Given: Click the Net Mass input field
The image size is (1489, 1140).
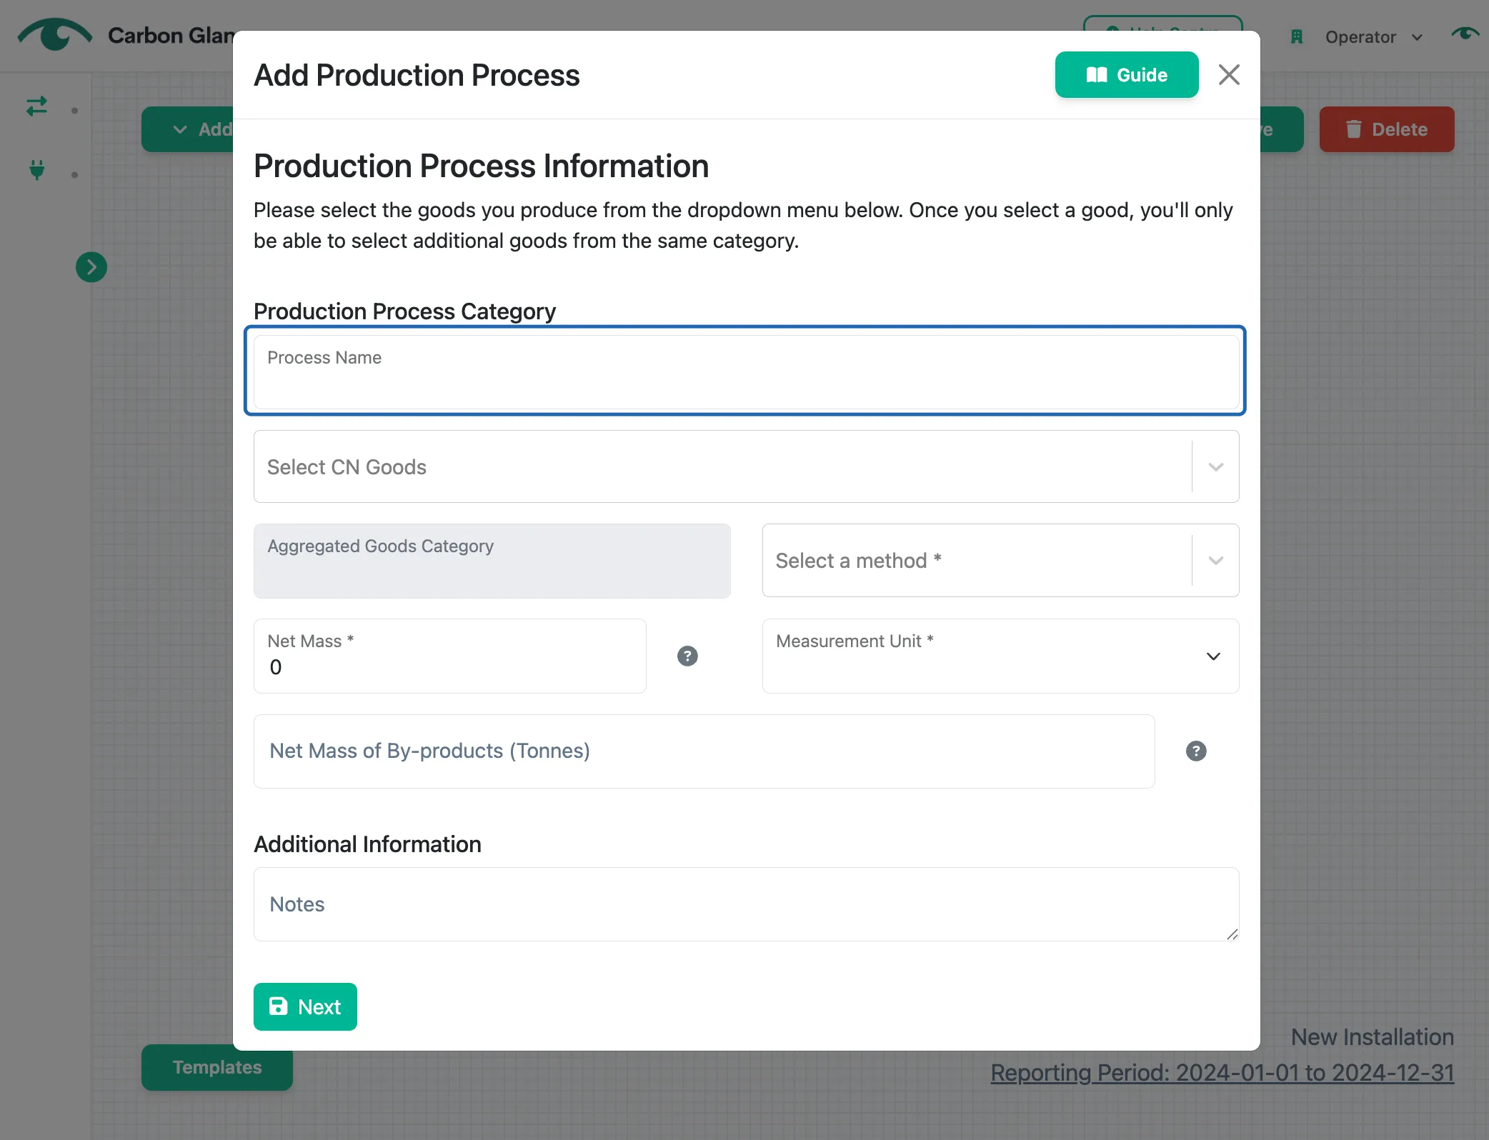Looking at the screenshot, I should coord(450,656).
